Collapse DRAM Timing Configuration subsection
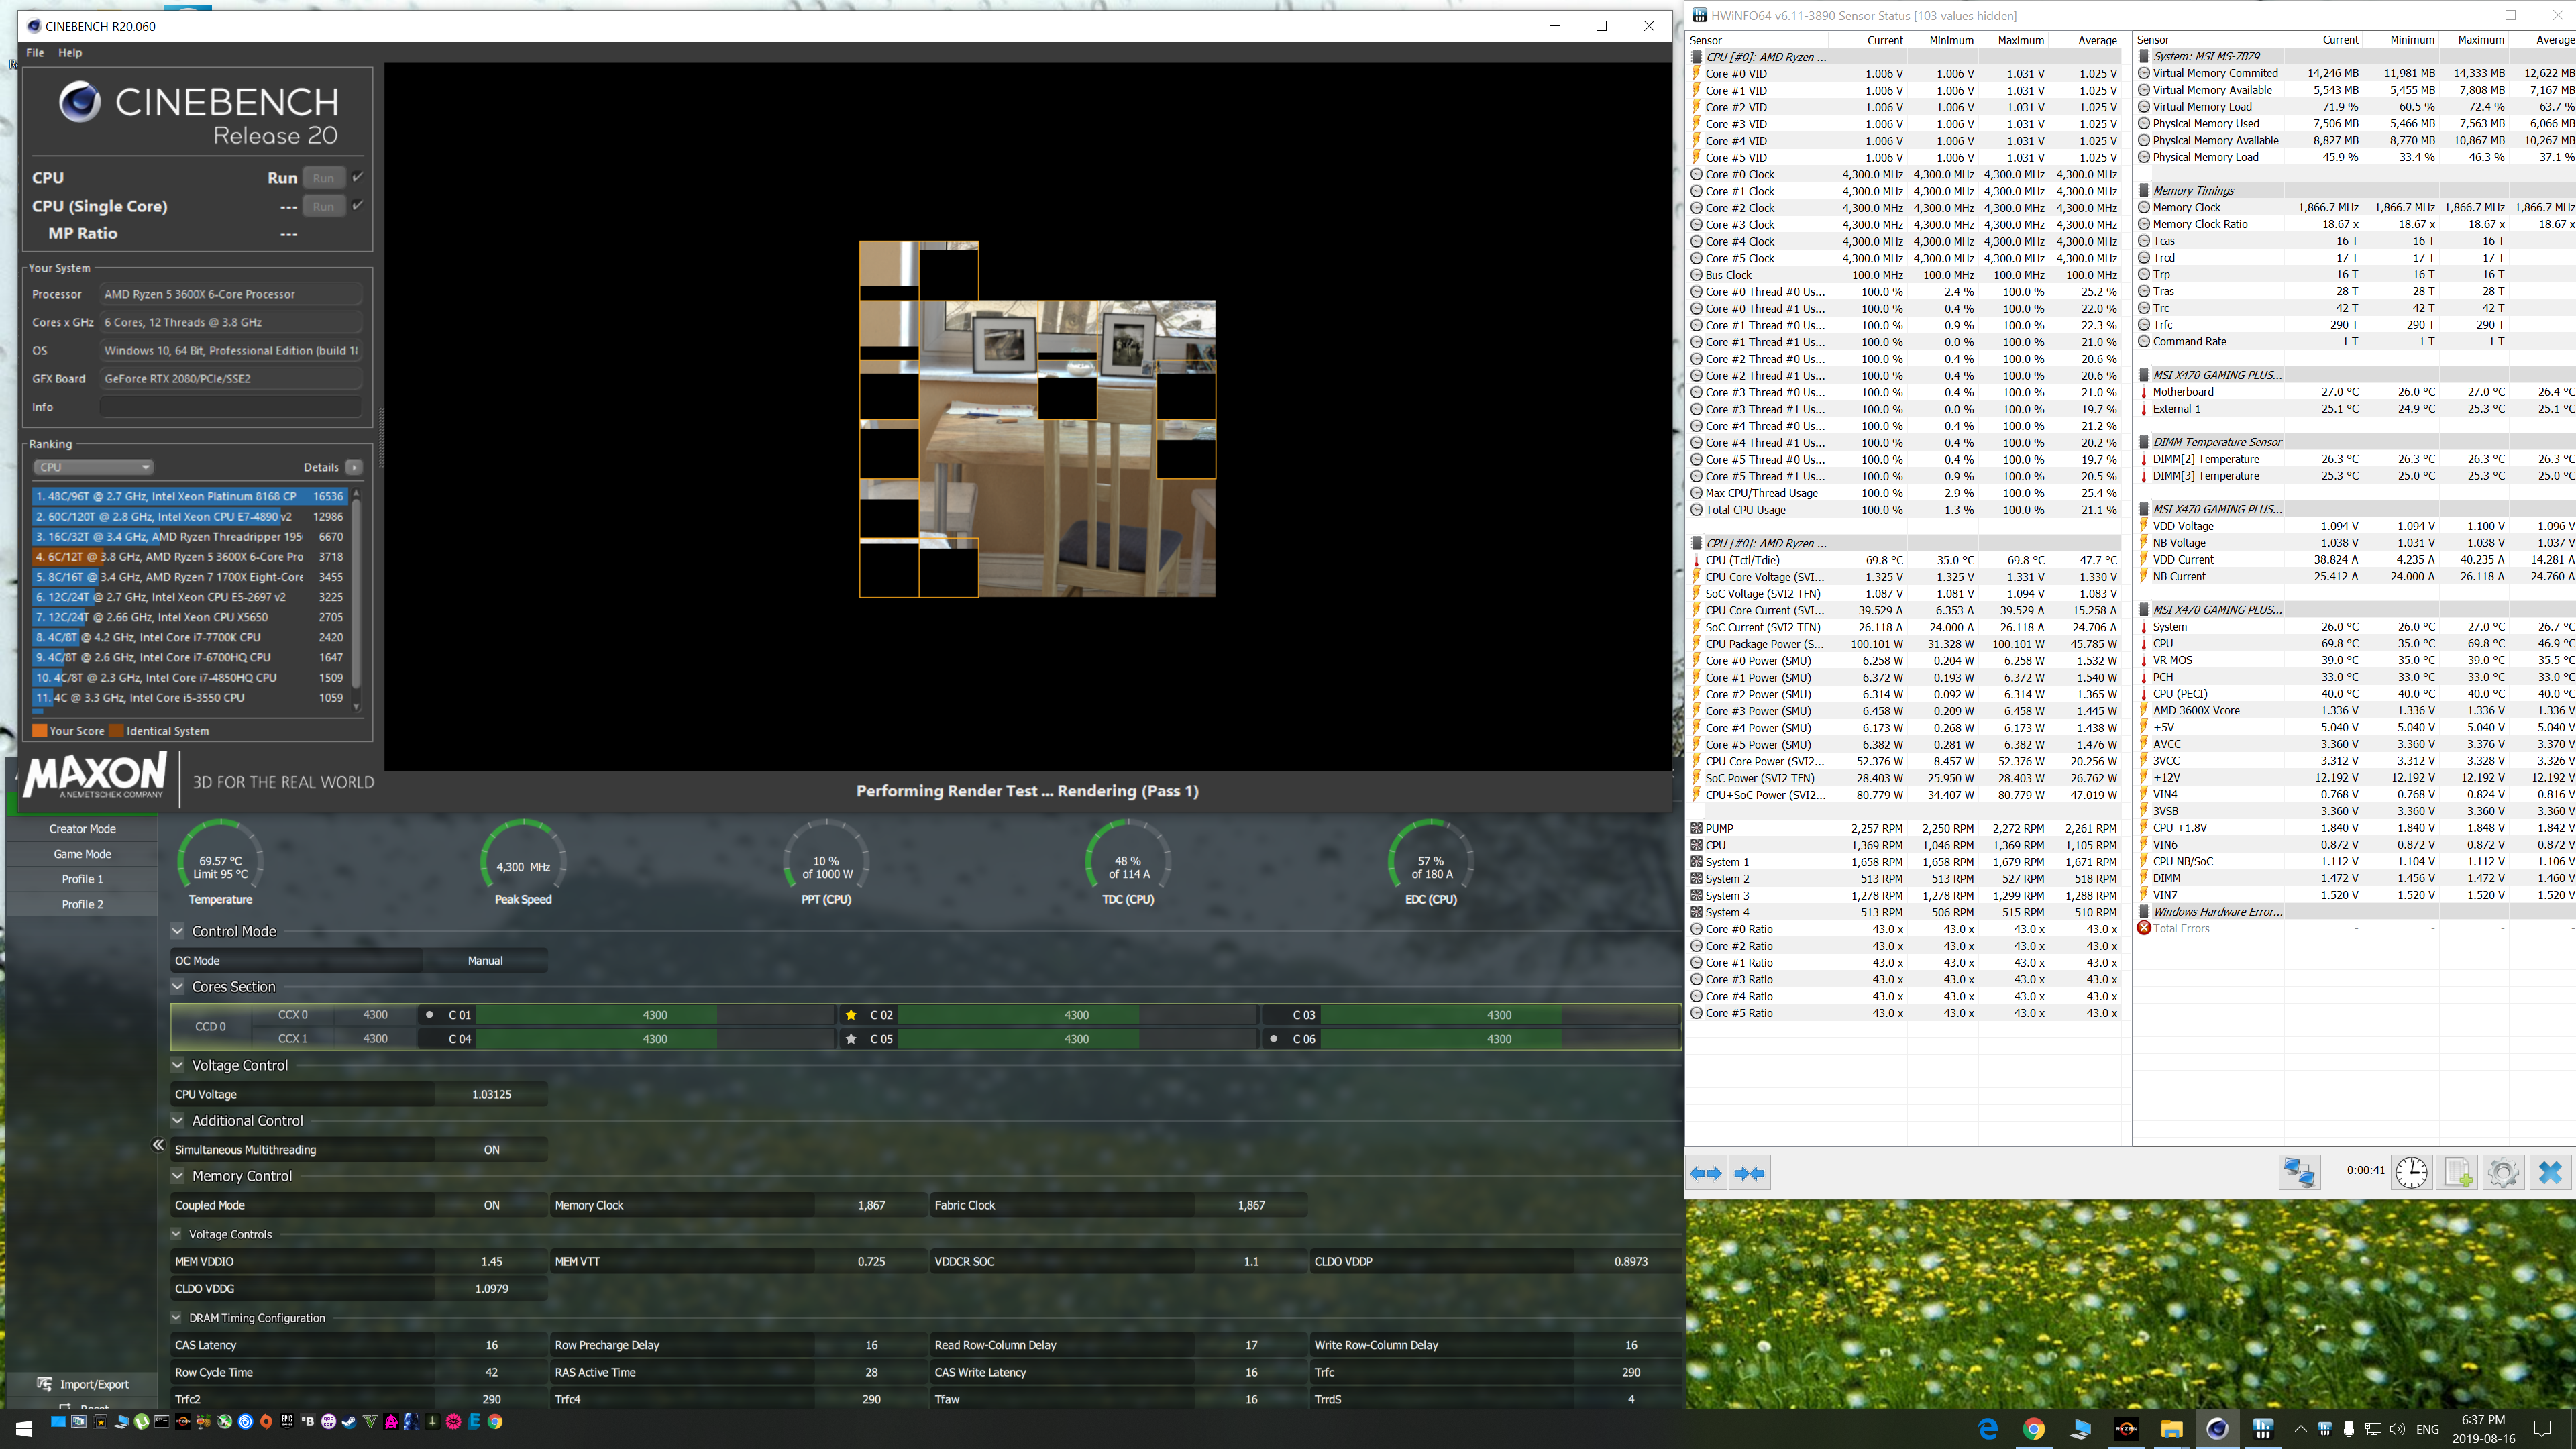This screenshot has height=1449, width=2576. 177,1318
